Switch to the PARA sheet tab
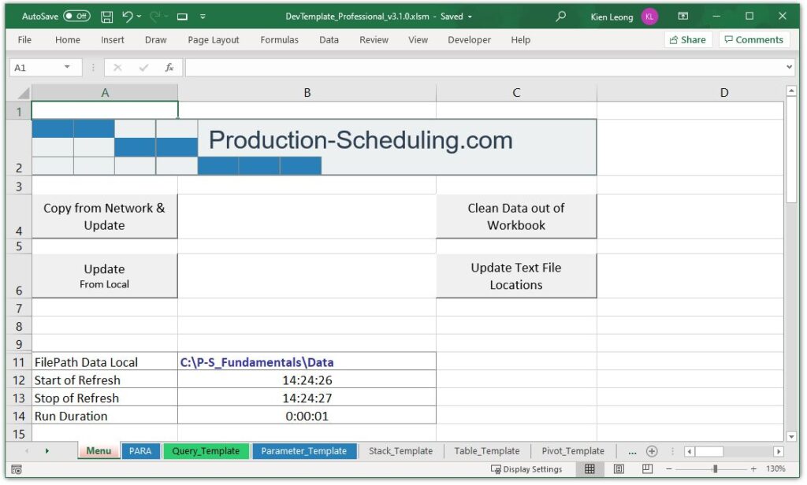The image size is (807, 485). tap(140, 451)
